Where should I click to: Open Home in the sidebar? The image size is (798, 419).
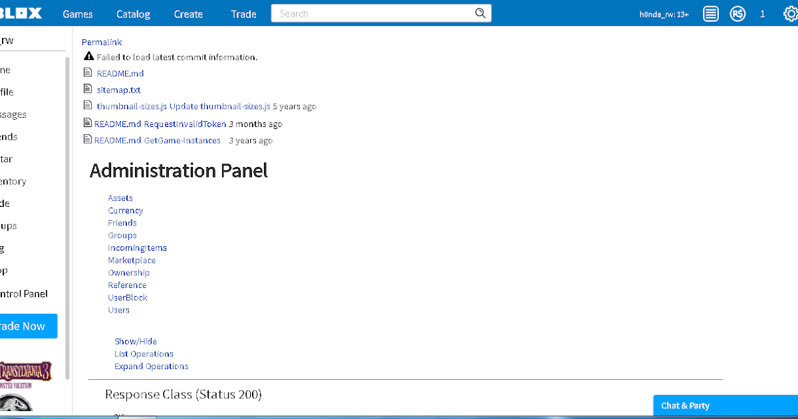click(5, 70)
